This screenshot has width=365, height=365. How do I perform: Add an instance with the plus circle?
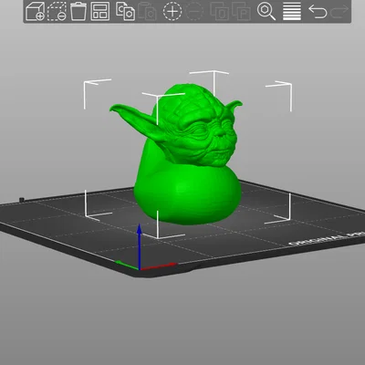(x=172, y=11)
